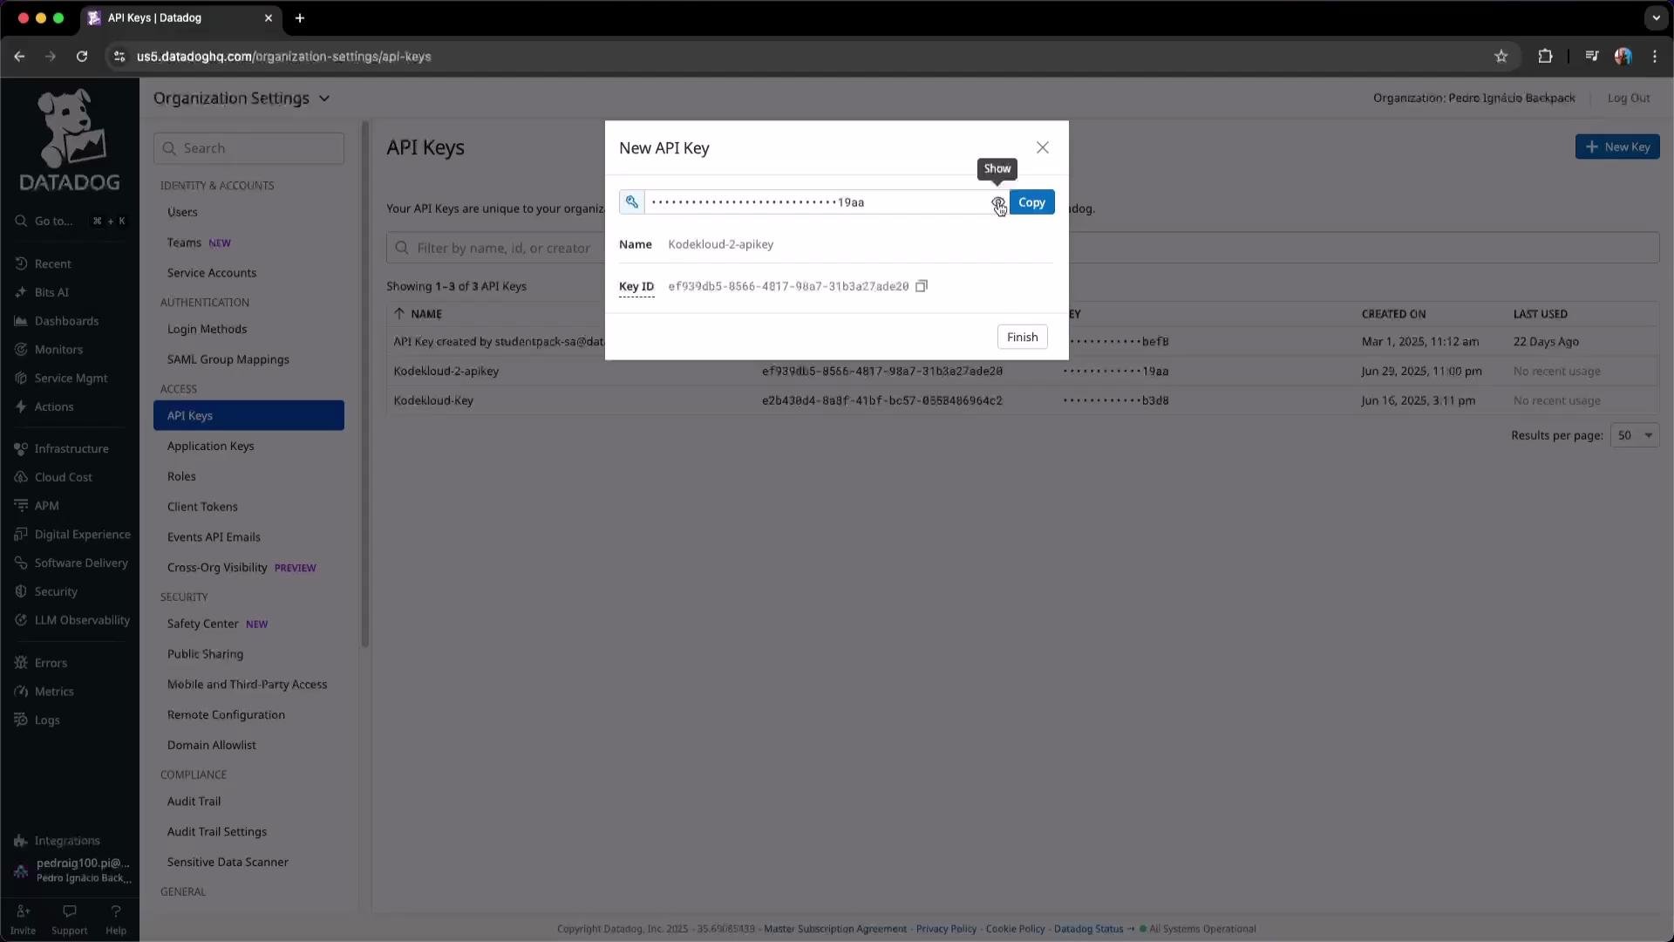The width and height of the screenshot is (1674, 942).
Task: Open Login Methods settings page
Action: pyautogui.click(x=207, y=329)
